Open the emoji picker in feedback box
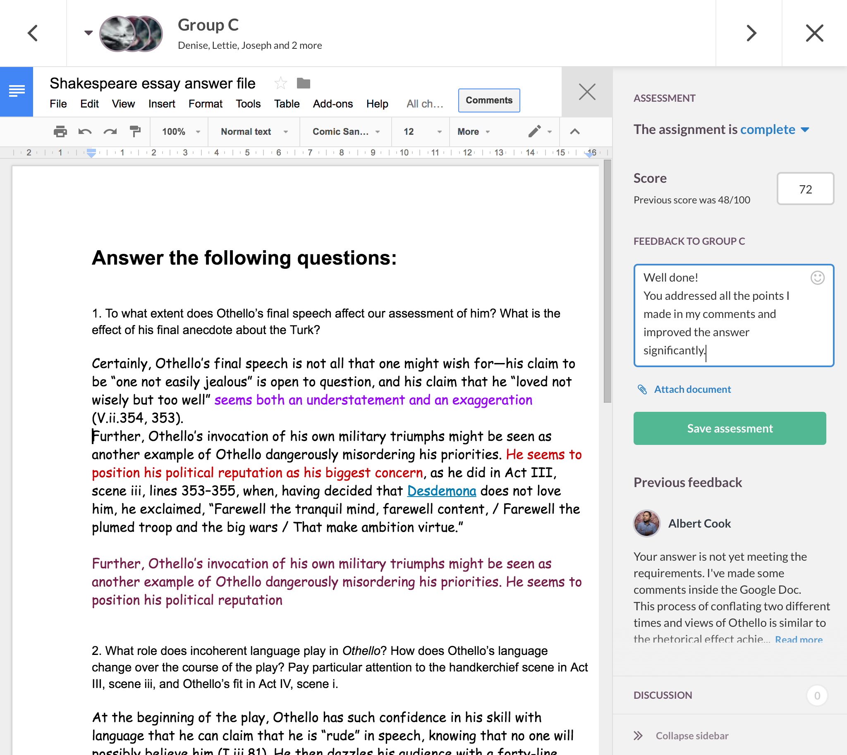This screenshot has width=847, height=755. (817, 277)
